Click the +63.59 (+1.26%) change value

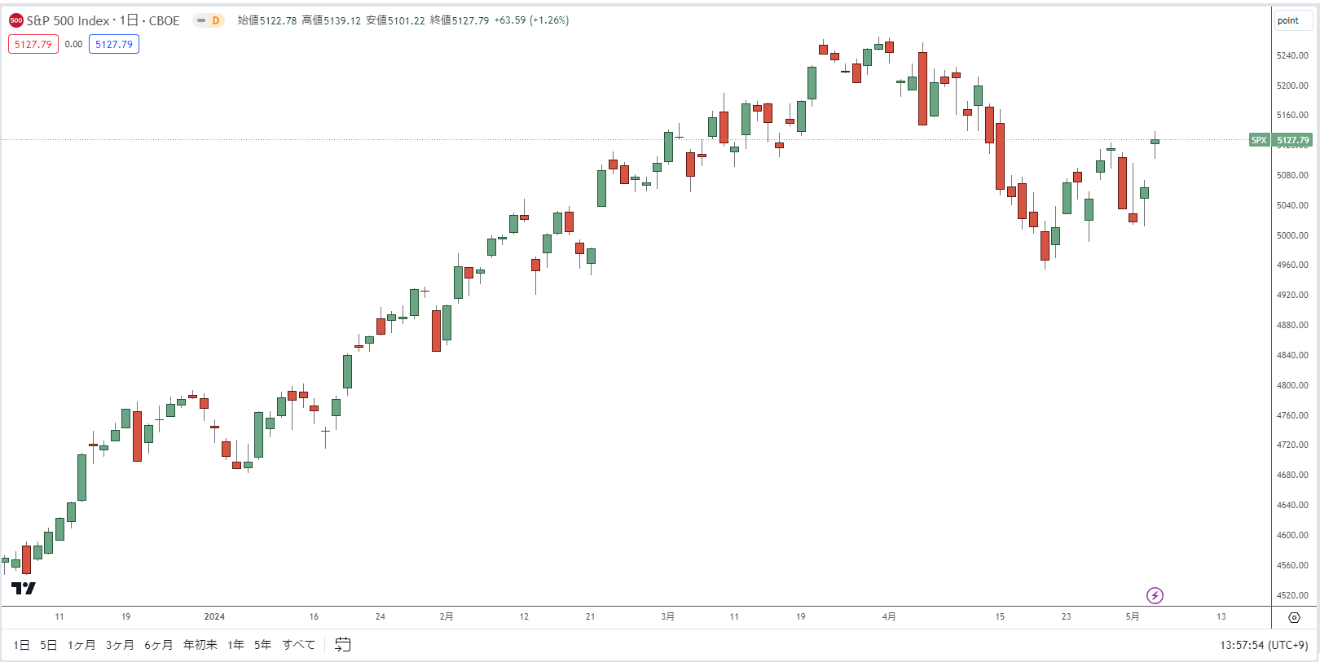(531, 20)
